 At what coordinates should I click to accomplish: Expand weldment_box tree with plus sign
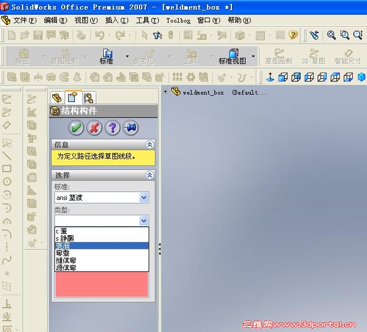click(165, 91)
